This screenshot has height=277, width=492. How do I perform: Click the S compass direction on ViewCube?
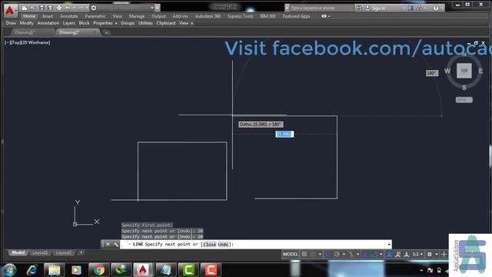coord(464,88)
